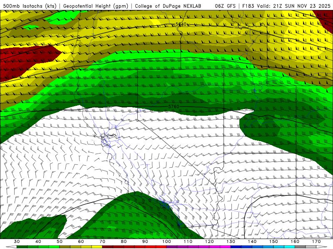Click the 140 value on the legend scale
The height and width of the screenshot is (249, 333).
(x=252, y=242)
